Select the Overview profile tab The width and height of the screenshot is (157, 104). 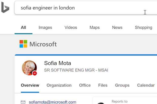pyautogui.click(x=30, y=85)
